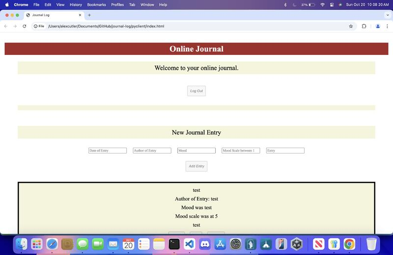Open Discord from the Dock
This screenshot has width=393, height=255.
tap(205, 244)
